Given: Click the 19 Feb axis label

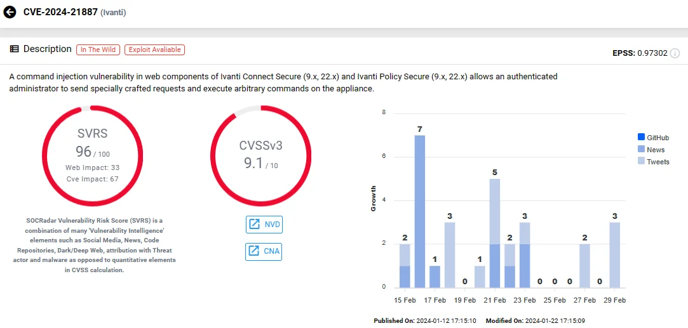Looking at the screenshot, I should point(464,301).
